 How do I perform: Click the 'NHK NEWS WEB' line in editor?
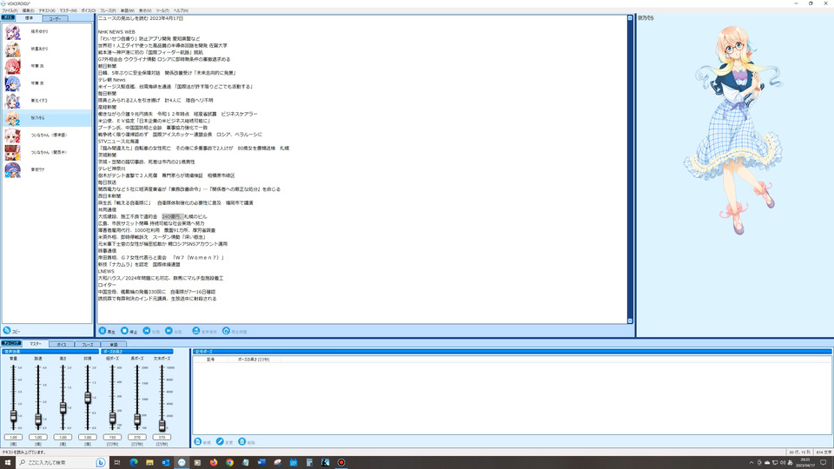pos(116,32)
